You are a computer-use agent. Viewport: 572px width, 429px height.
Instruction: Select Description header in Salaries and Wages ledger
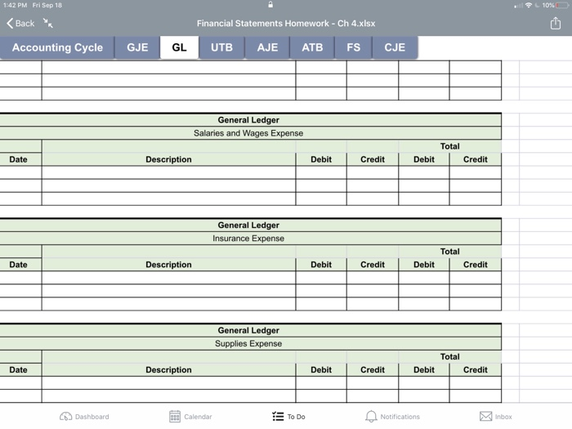(x=168, y=159)
